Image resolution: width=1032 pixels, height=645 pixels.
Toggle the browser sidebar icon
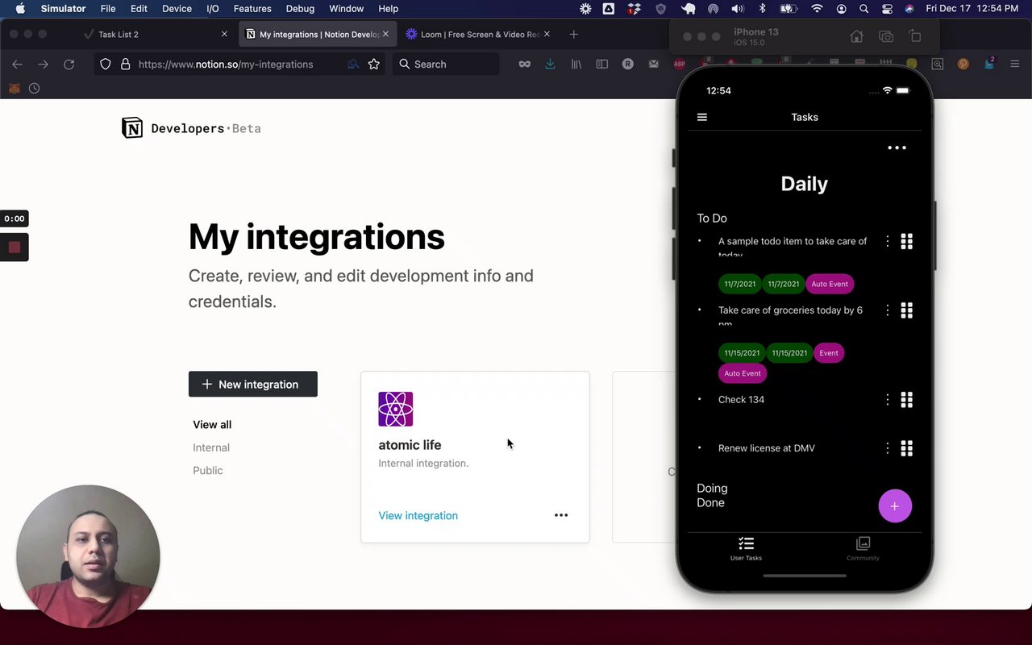[x=601, y=64]
